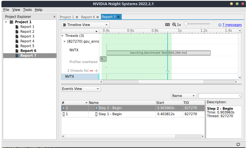Click the timeline zoom slider handle
Screen dimensions: 246x148
point(186,24)
